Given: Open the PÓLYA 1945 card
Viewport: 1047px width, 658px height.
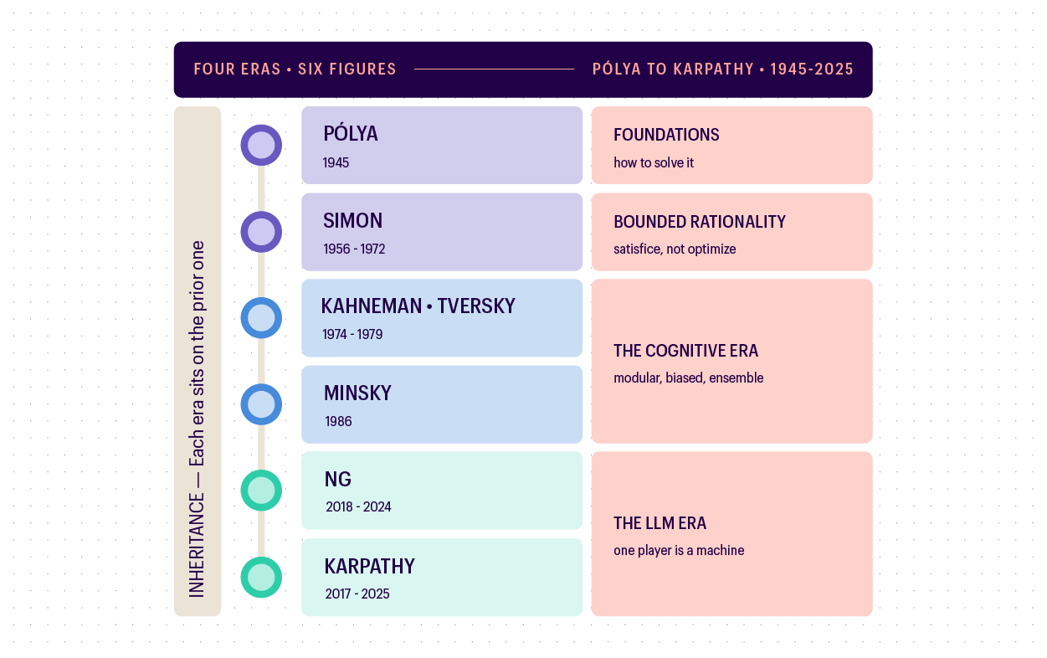Looking at the screenshot, I should [x=442, y=145].
